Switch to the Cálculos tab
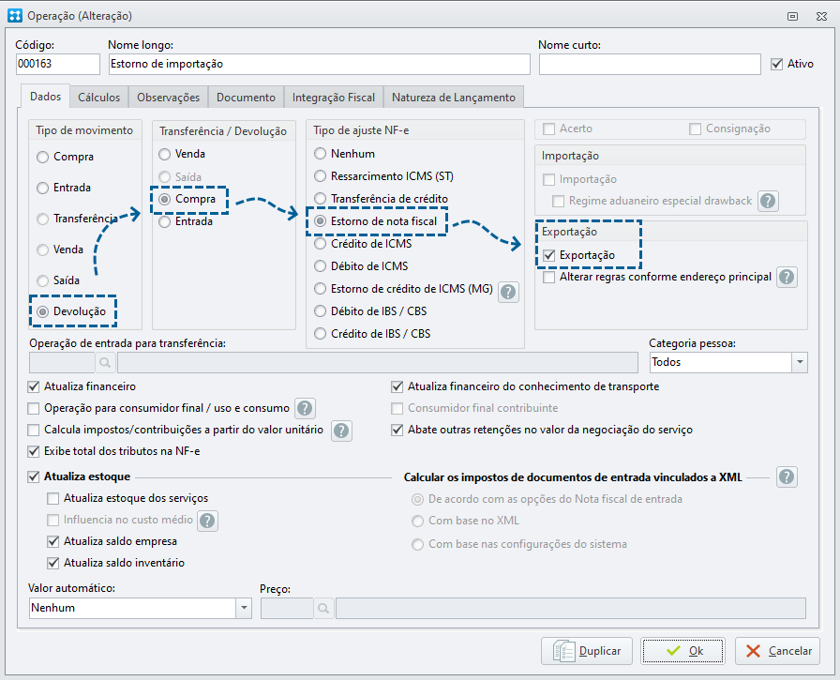 pos(99,98)
